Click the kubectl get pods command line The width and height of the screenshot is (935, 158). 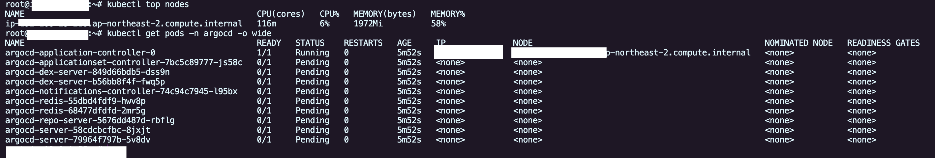[189, 34]
